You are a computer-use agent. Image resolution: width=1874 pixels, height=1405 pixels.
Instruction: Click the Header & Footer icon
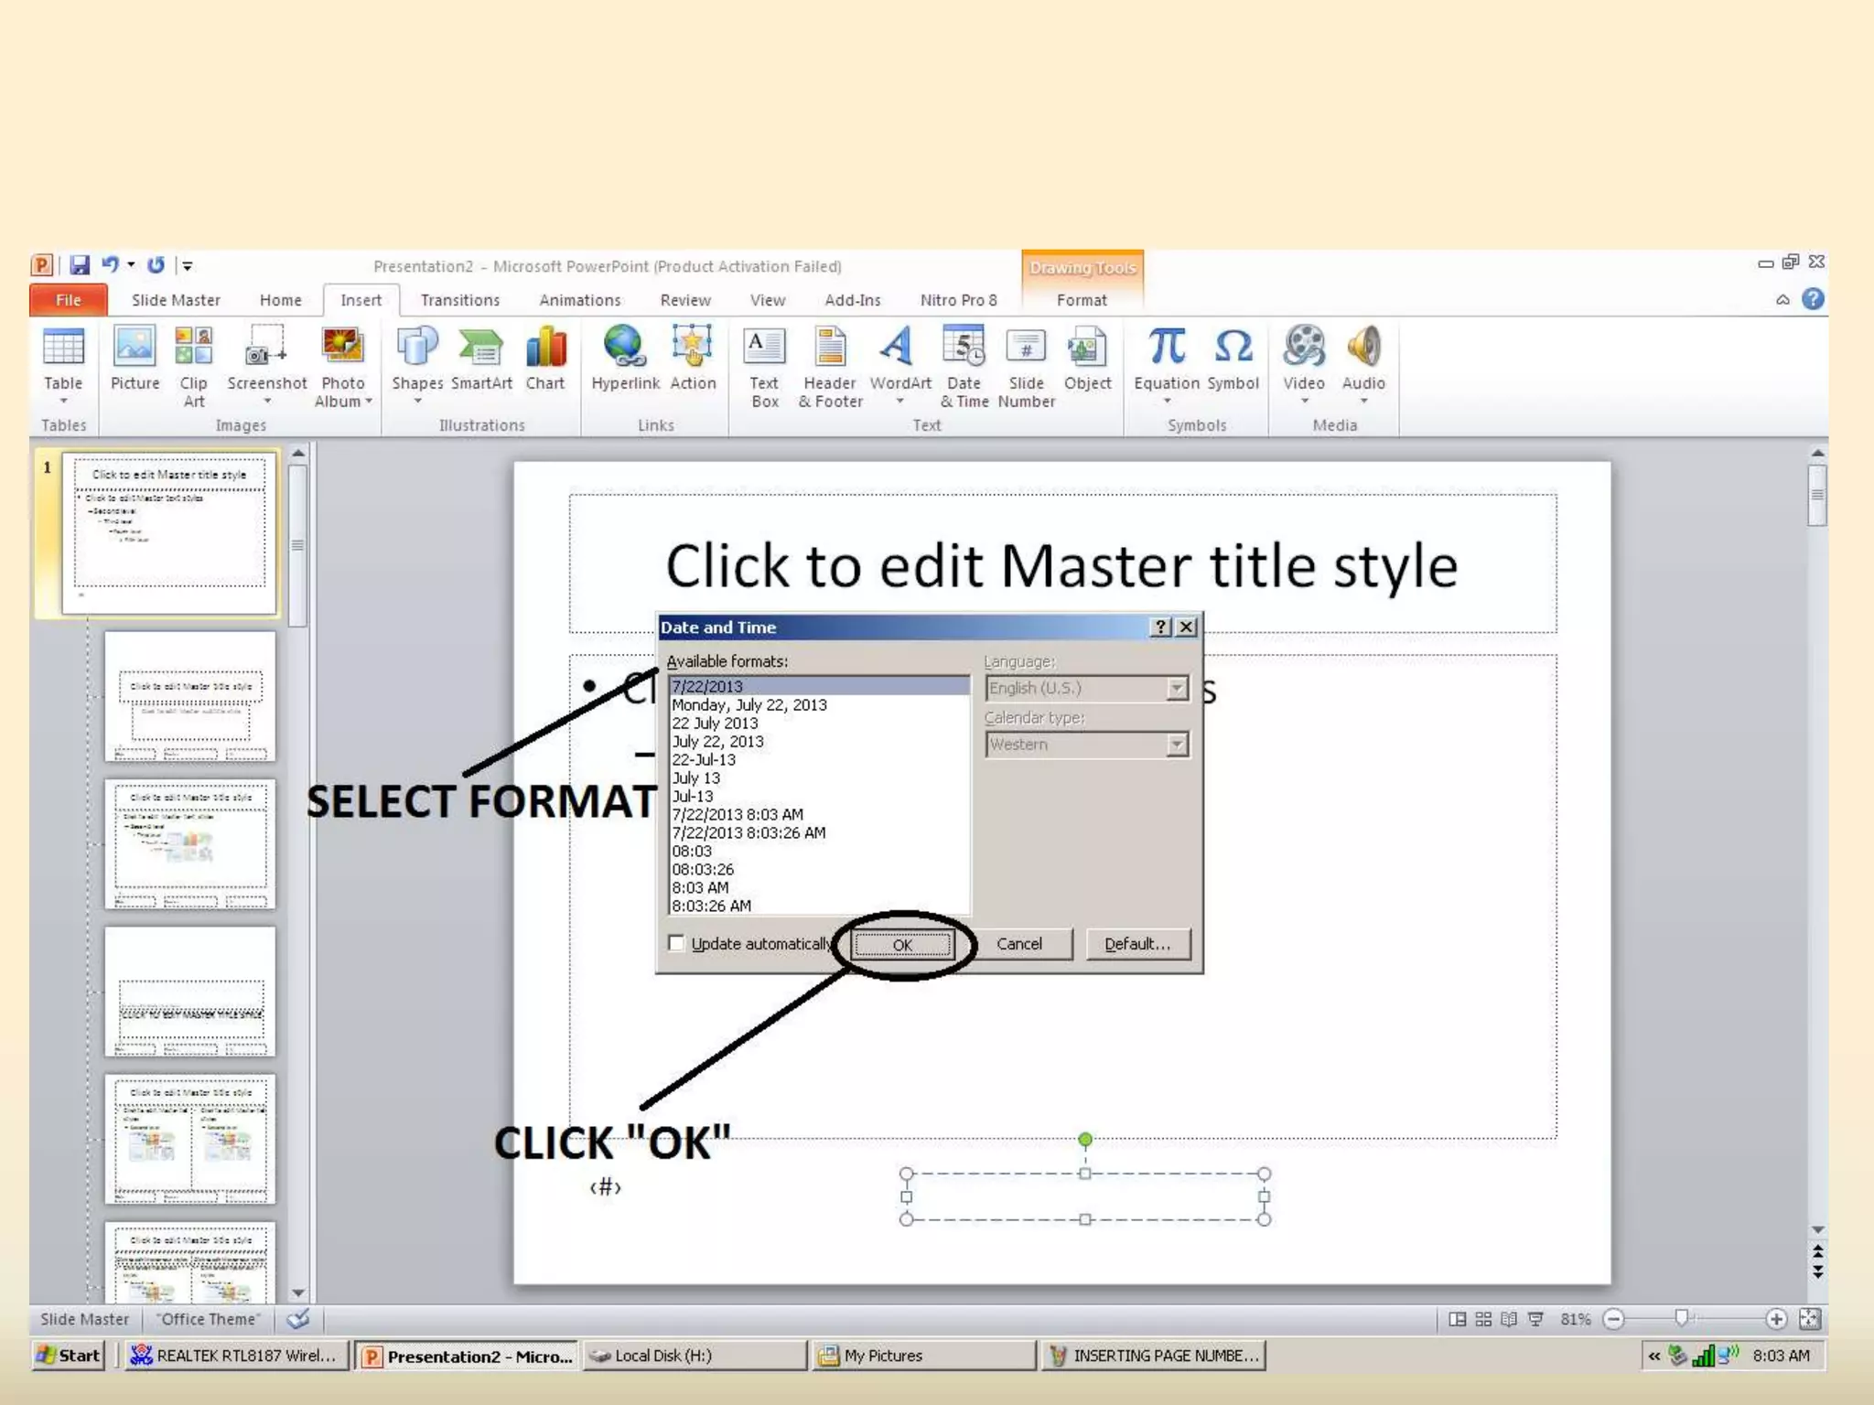(x=830, y=348)
